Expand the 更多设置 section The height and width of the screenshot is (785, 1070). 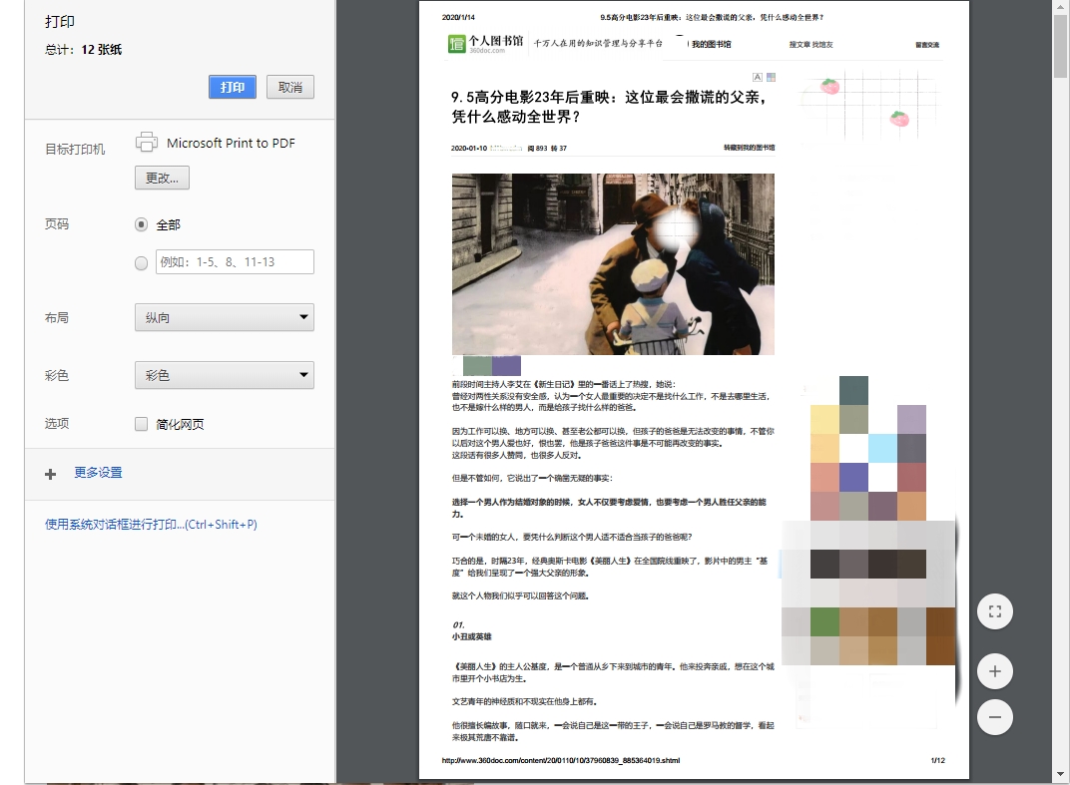pos(98,474)
